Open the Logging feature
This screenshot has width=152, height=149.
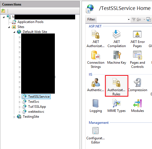[96, 106]
